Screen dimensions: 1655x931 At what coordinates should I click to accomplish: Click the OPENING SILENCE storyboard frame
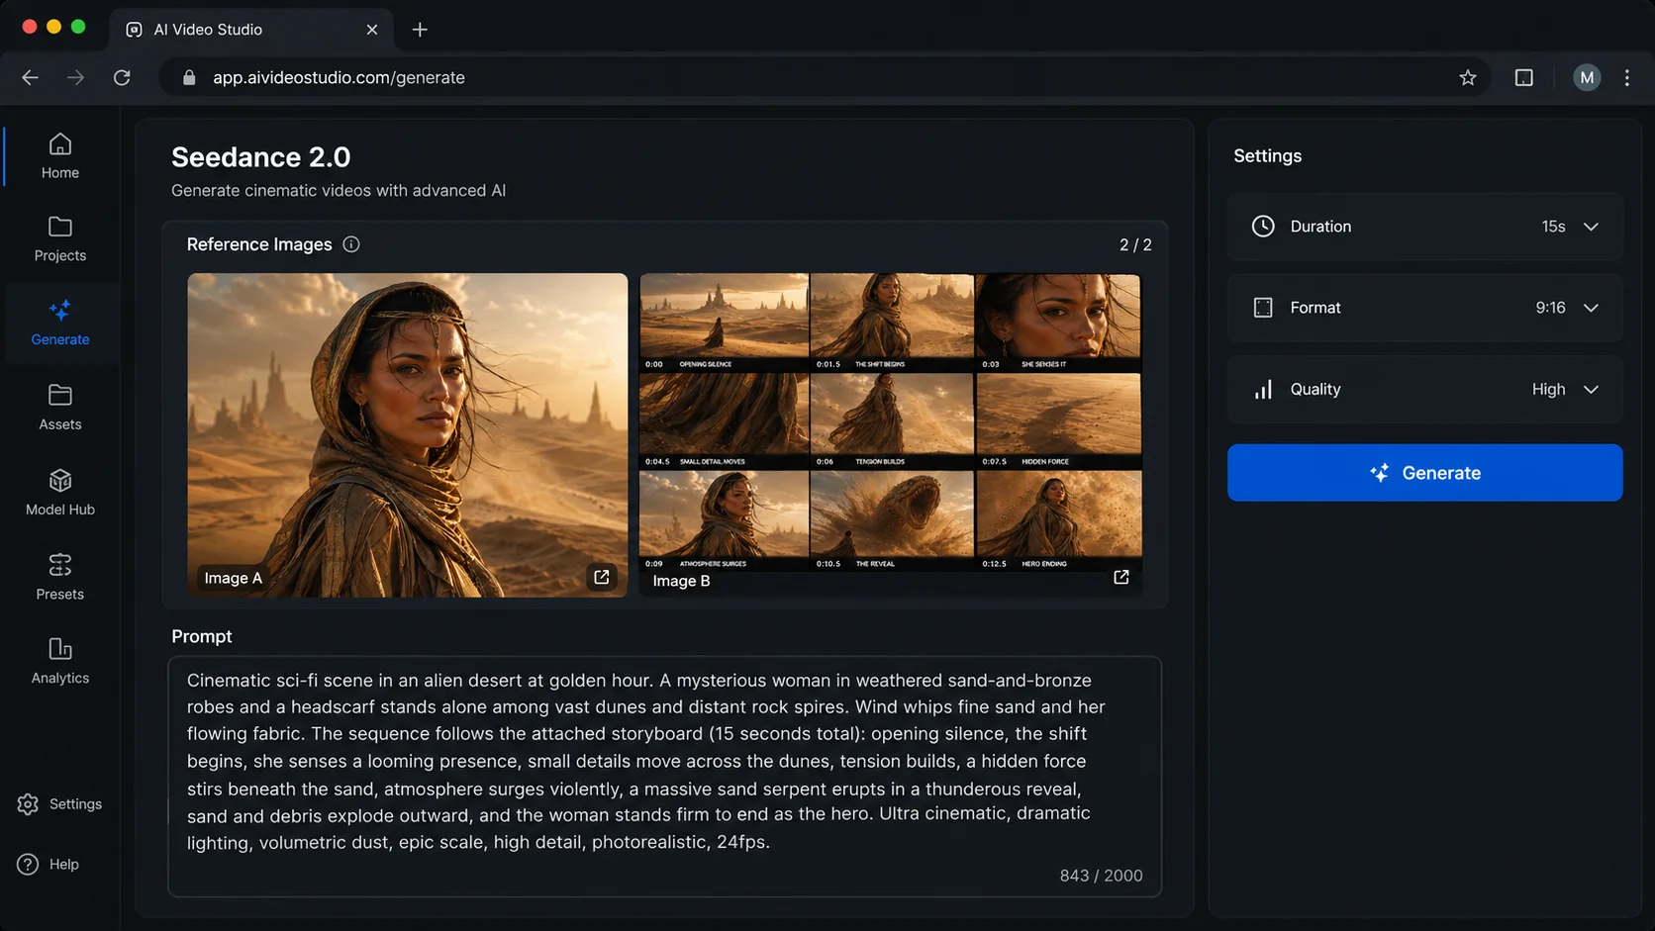[724, 322]
